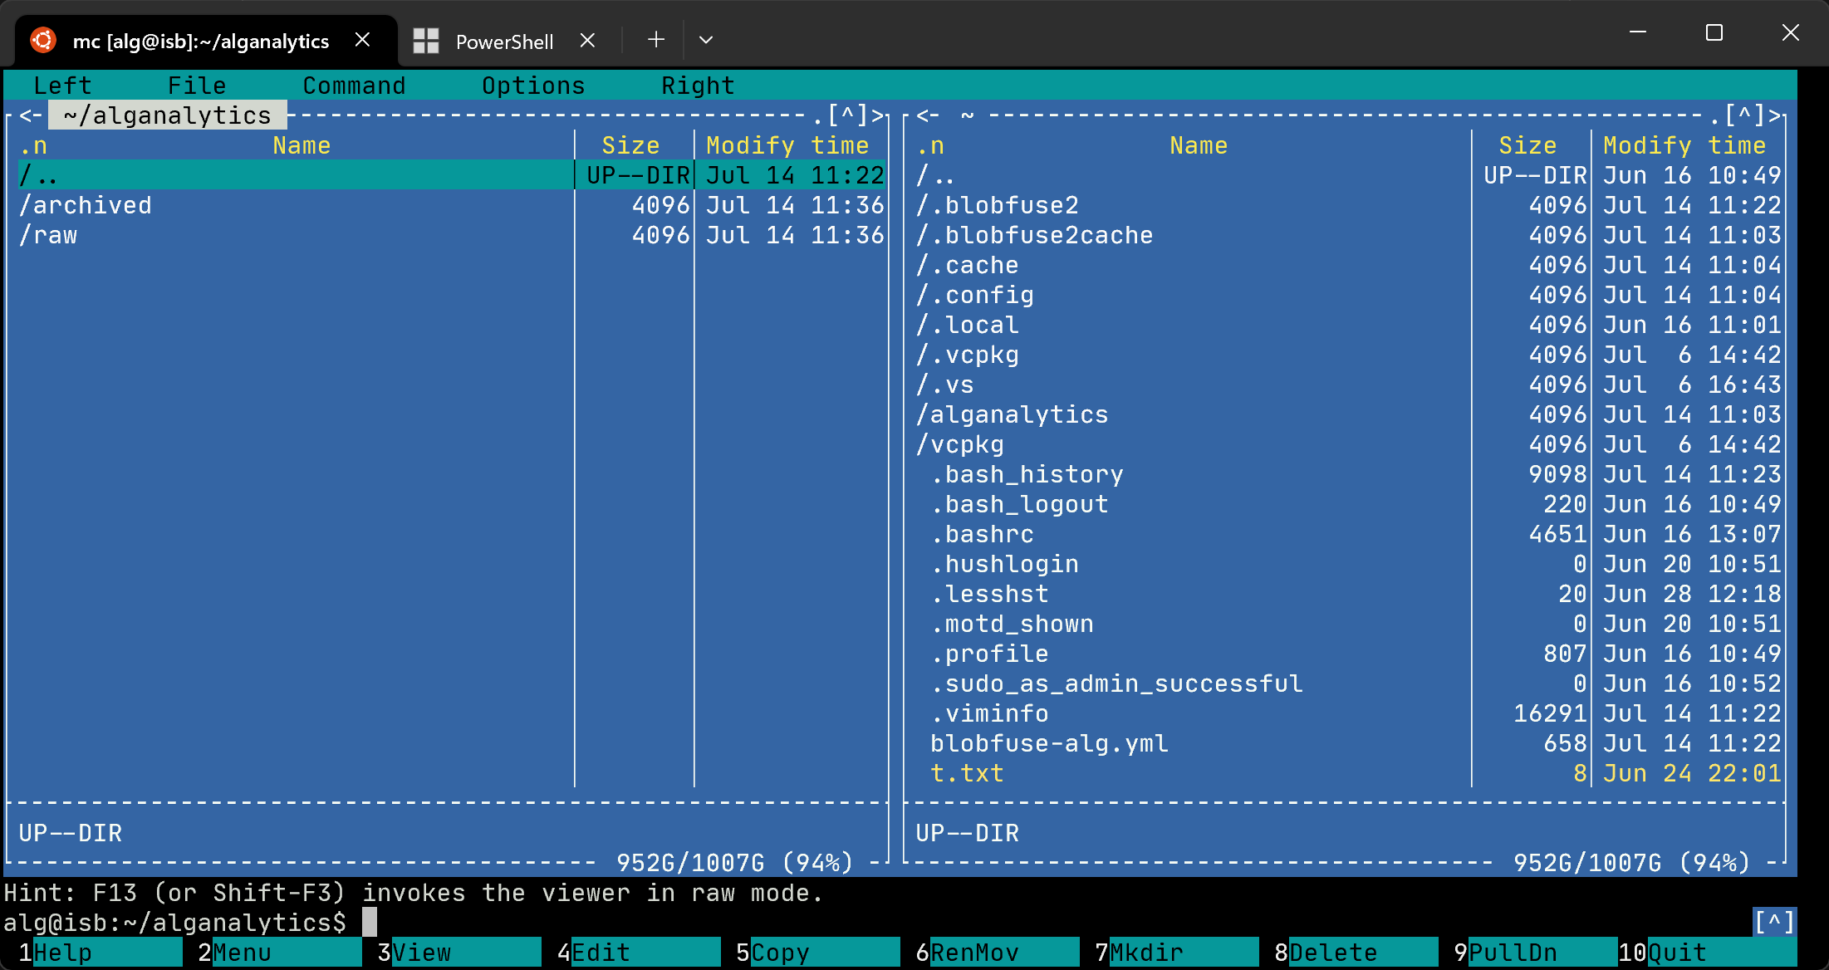Open a new terminal tab with plus
The image size is (1829, 970).
656,40
